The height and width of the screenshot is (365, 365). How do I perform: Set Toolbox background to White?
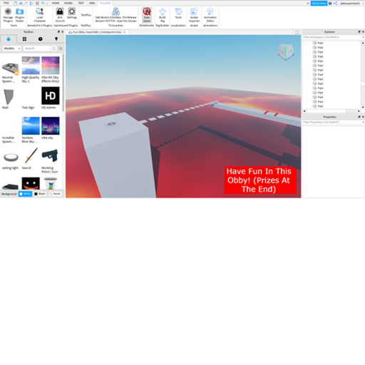coord(25,194)
